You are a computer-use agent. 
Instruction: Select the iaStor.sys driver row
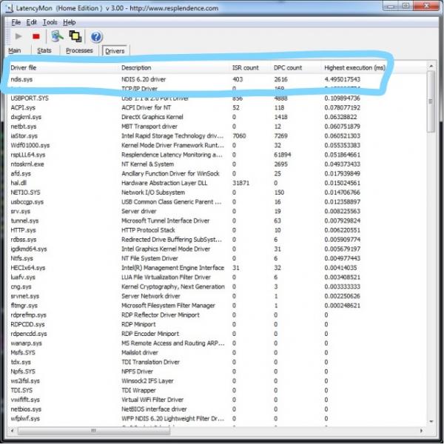[x=217, y=136]
